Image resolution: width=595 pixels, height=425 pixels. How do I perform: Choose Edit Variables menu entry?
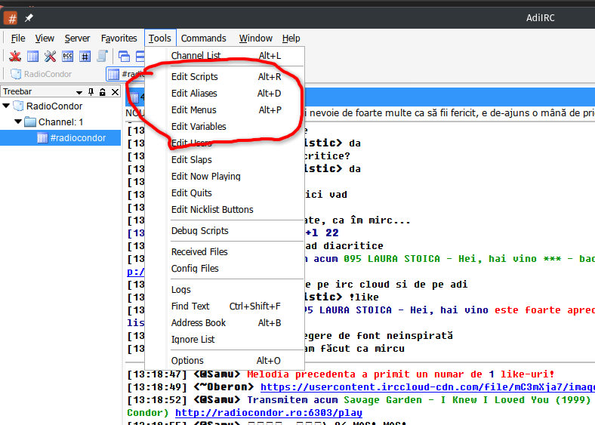click(225, 127)
